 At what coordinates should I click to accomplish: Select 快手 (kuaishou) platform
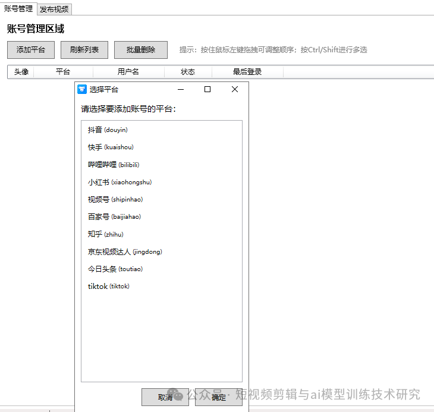162,147
